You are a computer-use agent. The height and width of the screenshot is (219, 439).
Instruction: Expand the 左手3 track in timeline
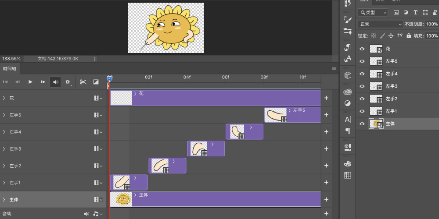4,149
